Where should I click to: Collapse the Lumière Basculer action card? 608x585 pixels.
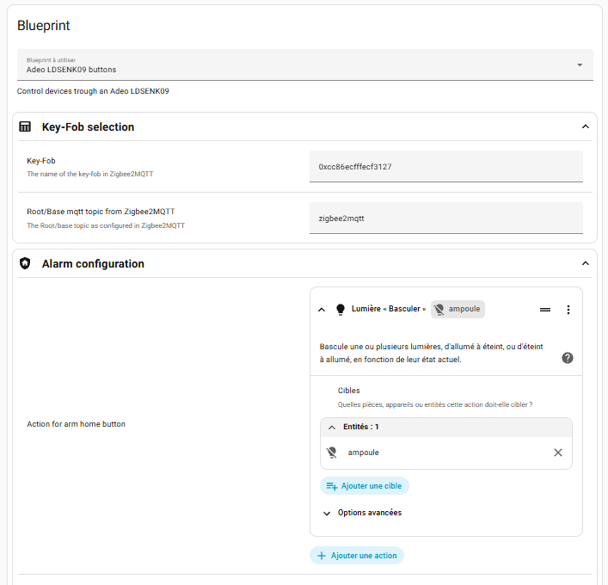(322, 310)
